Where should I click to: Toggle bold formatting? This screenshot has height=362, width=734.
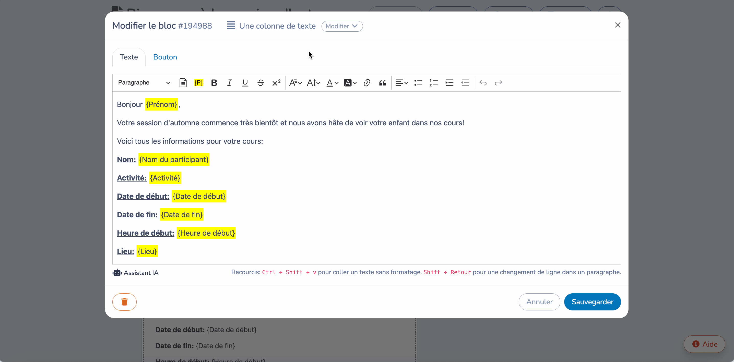[214, 83]
